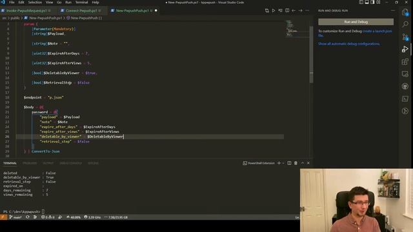
Task: Click memory usage GB status bar item
Action: click(x=116, y=217)
